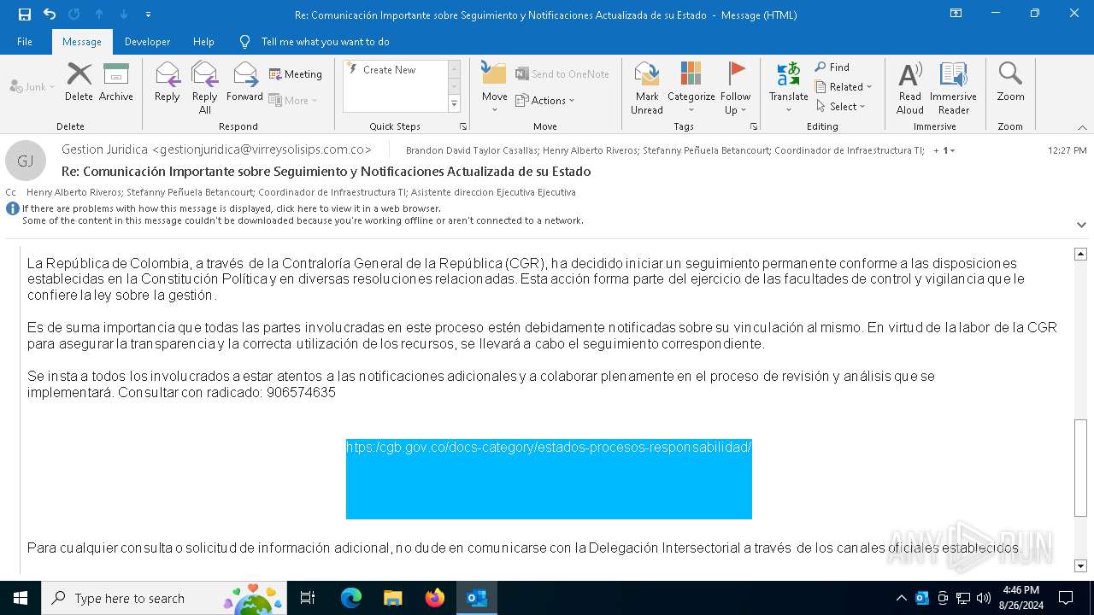Open File Explorer from taskbar
Viewport: 1094px width, 615px height.
pyautogui.click(x=393, y=598)
